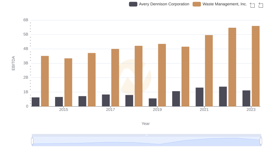Image resolution: width=267 pixels, height=154 pixels.
Task: Click the 1B y-axis label
Action: 26,92
